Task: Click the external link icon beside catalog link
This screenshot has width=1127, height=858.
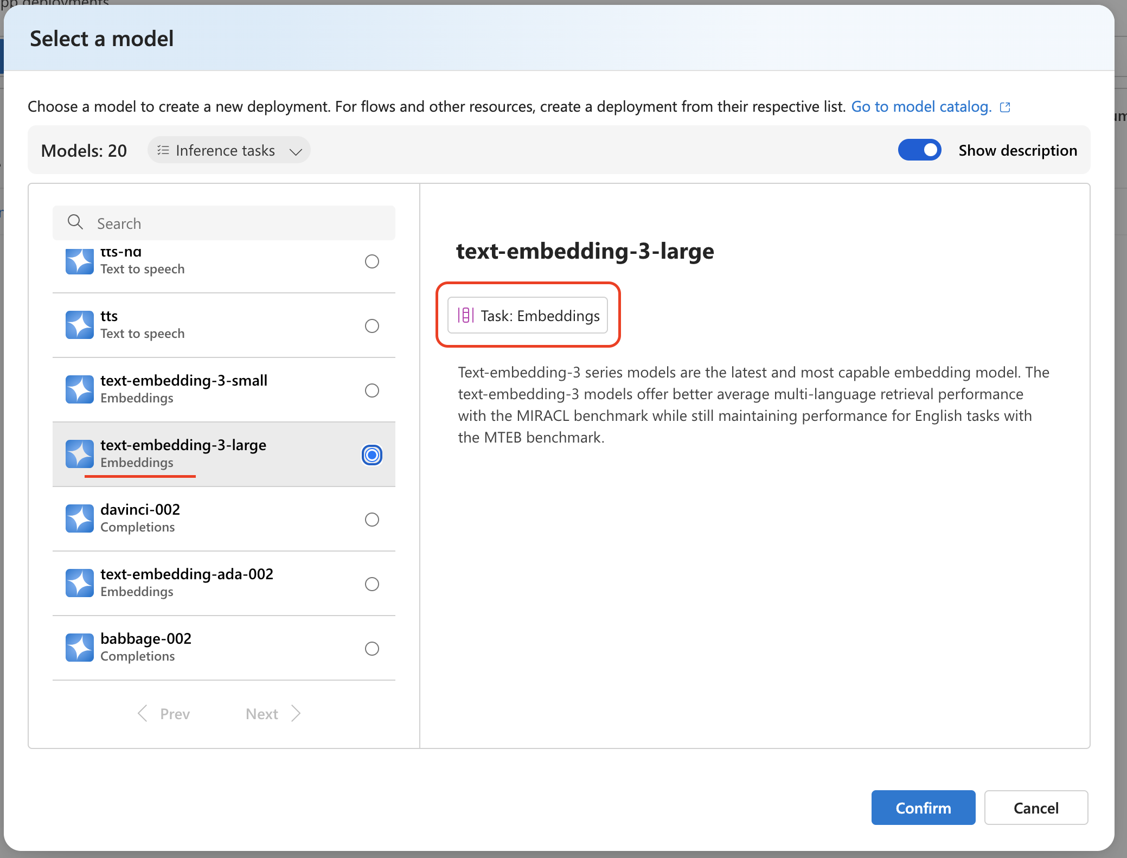Action: pos(1005,107)
